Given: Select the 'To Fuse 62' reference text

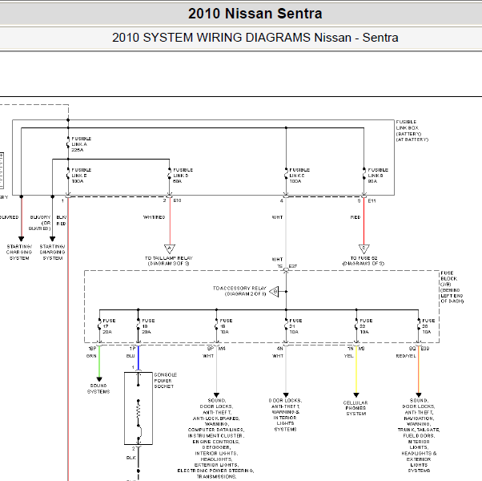Looking at the screenshot, I should [x=364, y=261].
